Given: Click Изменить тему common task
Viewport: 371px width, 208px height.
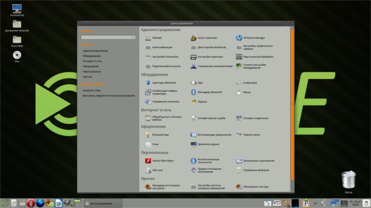Looking at the screenshot, I should coord(92,90).
